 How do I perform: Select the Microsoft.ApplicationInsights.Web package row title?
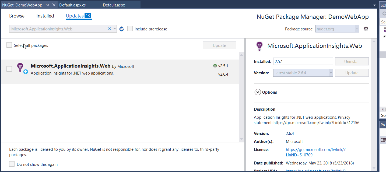(71, 66)
